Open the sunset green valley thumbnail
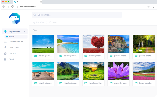Screen dimensions: 157x100 coord(94,71)
